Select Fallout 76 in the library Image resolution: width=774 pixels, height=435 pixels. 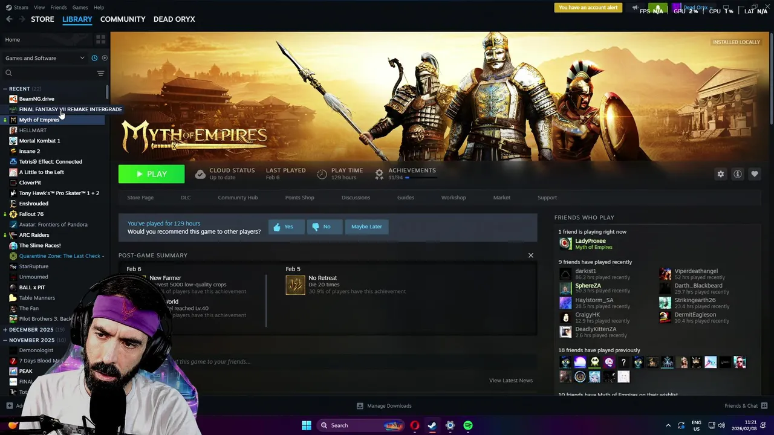tap(31, 214)
